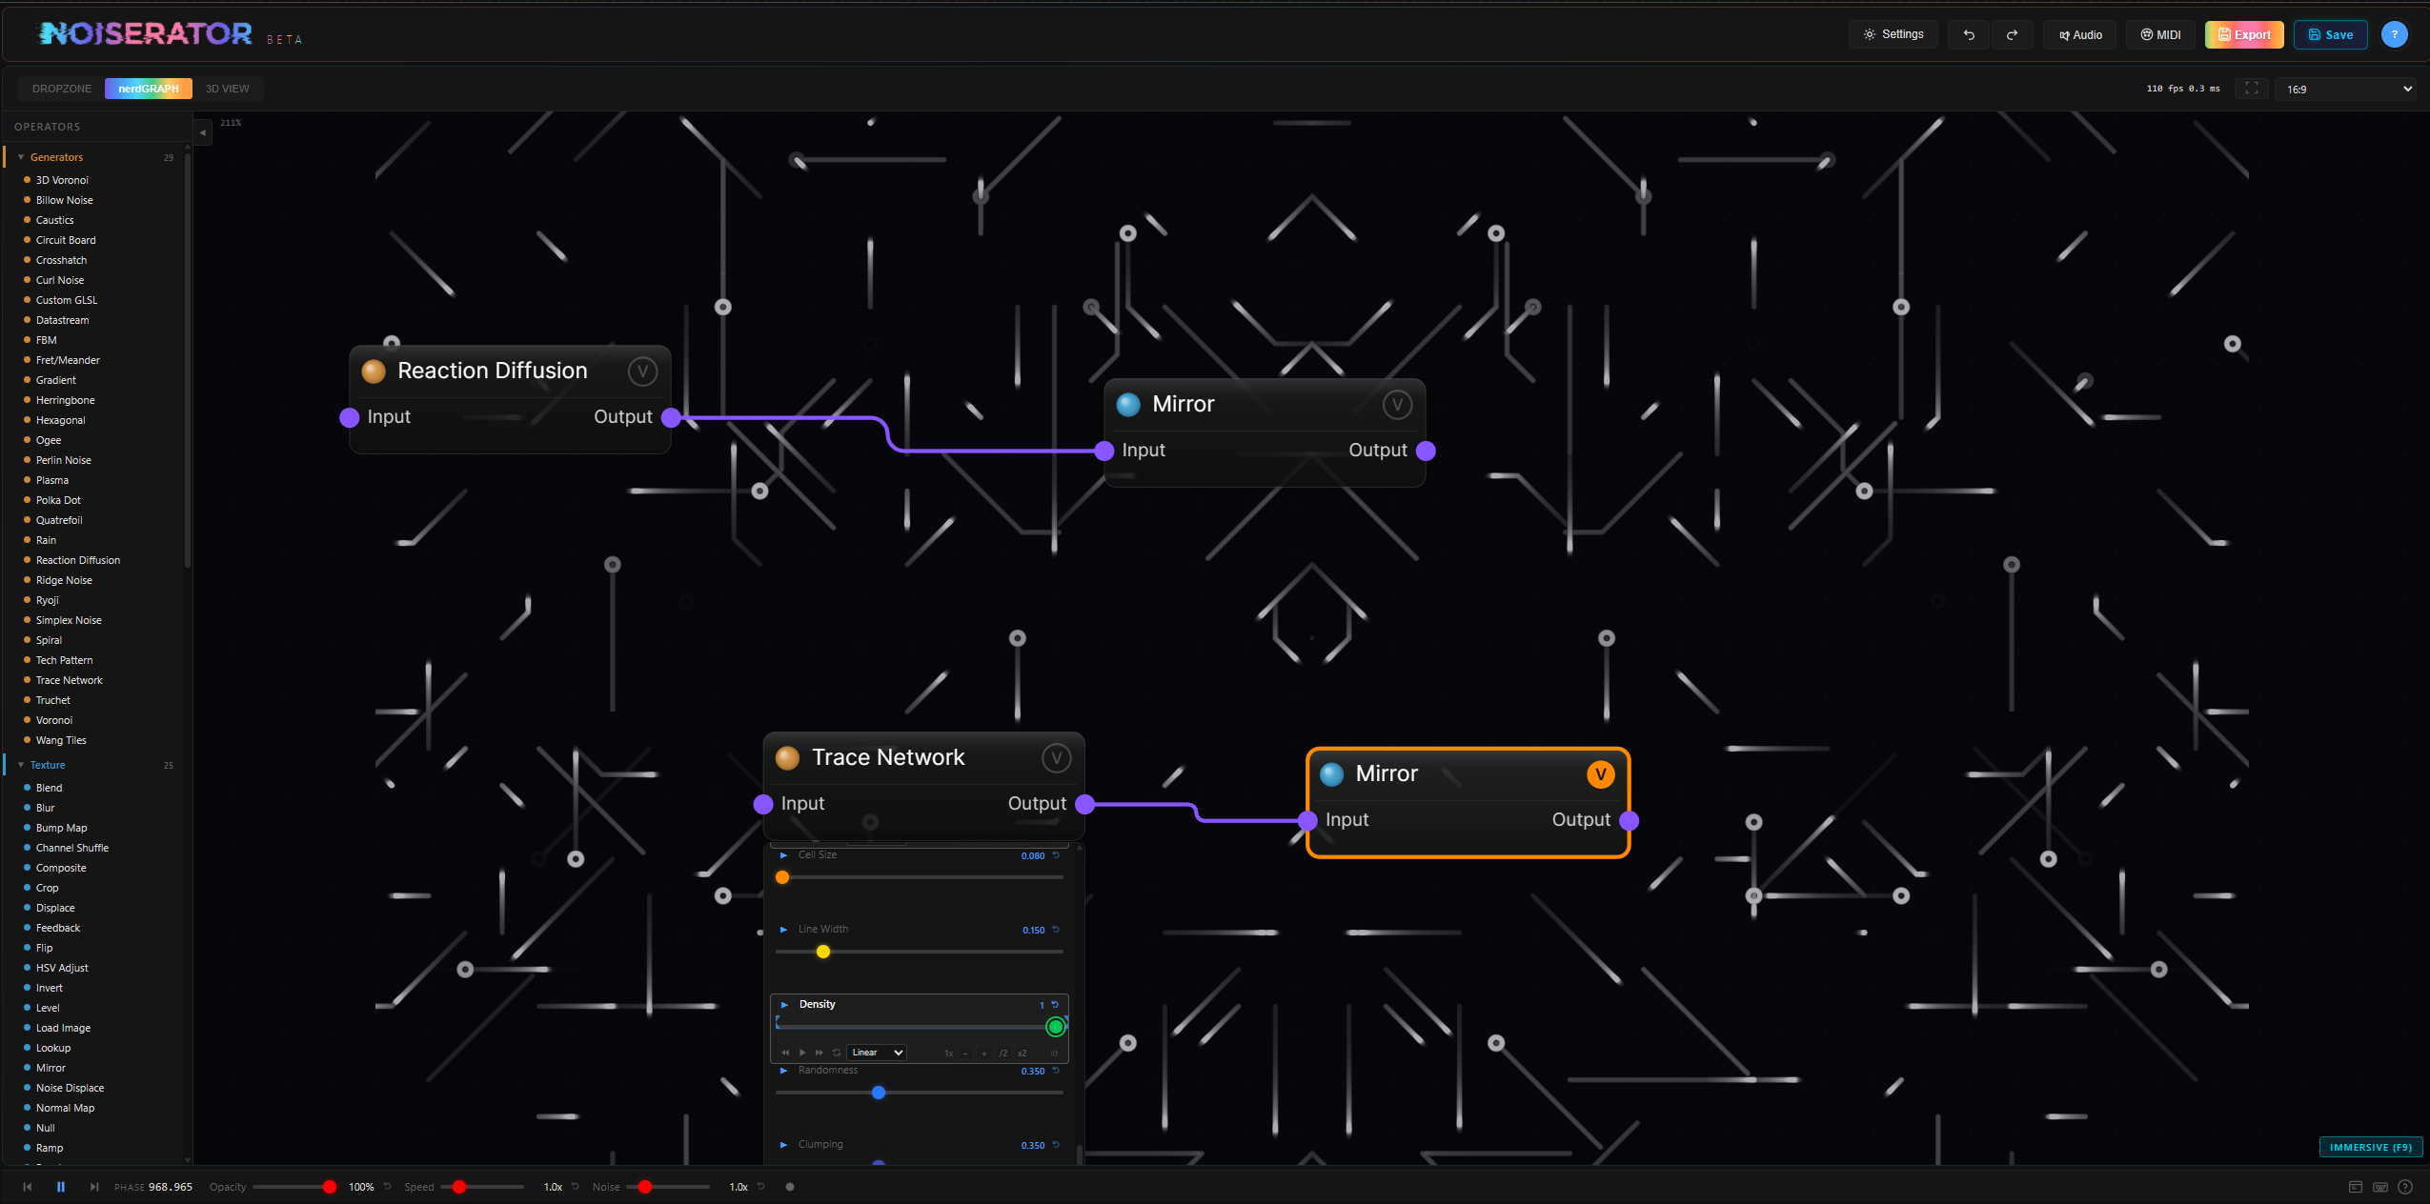The width and height of the screenshot is (2430, 1204).
Task: Click the fullscreen icon near the fps counter
Action: point(2252,88)
